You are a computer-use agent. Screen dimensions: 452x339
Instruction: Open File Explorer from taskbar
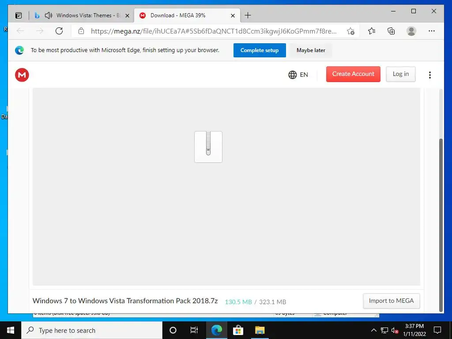coord(260,330)
